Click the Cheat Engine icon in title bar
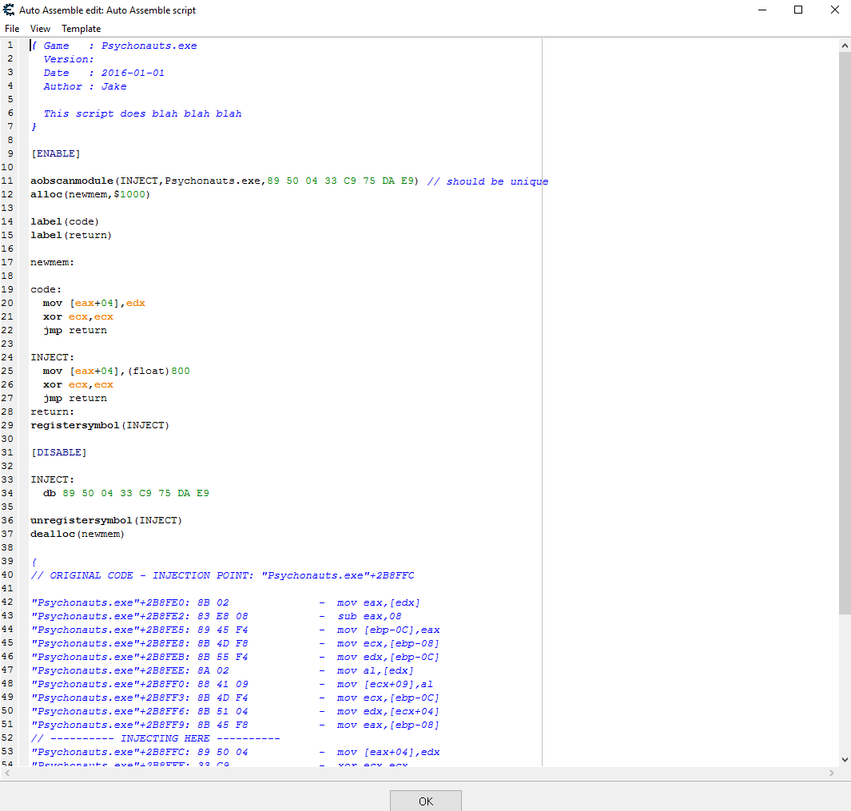Image resolution: width=851 pixels, height=811 pixels. 10,10
